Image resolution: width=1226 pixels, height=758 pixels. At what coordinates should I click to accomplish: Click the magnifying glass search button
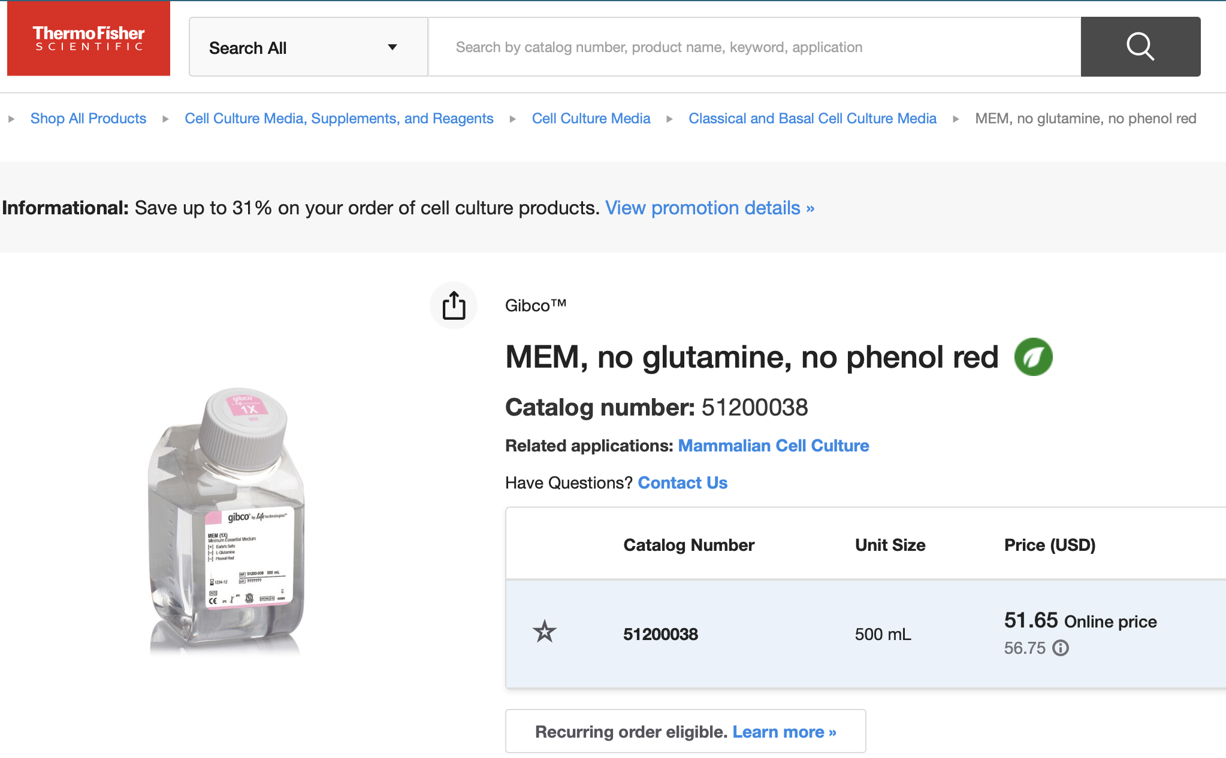[x=1140, y=47]
